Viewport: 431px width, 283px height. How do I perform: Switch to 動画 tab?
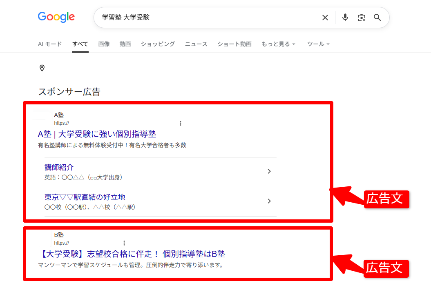[125, 44]
